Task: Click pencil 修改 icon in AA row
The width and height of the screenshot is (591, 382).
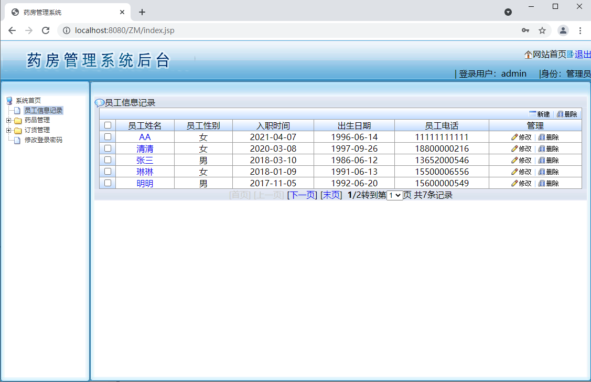Action: [514, 137]
